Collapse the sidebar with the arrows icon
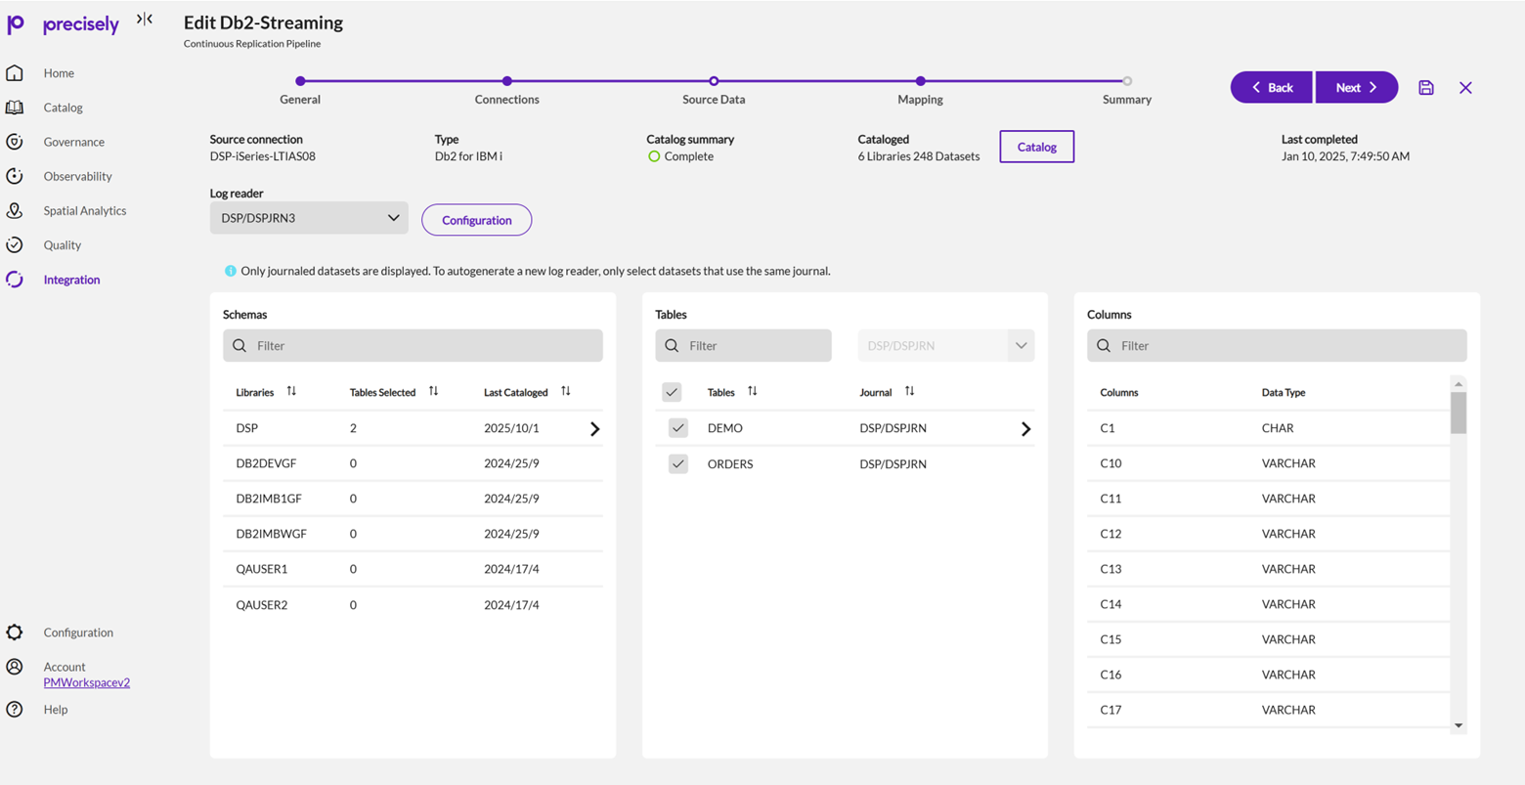The image size is (1525, 785). [x=145, y=19]
